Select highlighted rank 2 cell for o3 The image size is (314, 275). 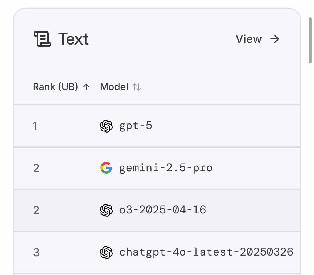[36, 210]
